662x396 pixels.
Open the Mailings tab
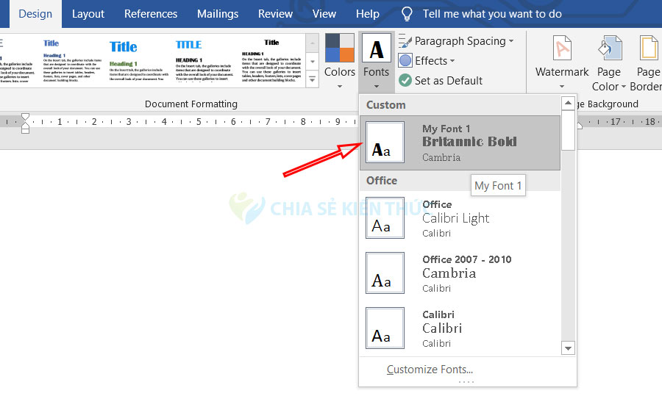[218, 14]
